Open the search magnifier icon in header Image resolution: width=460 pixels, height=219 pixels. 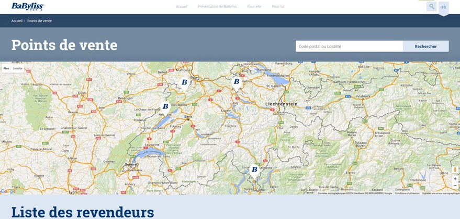(432, 6)
